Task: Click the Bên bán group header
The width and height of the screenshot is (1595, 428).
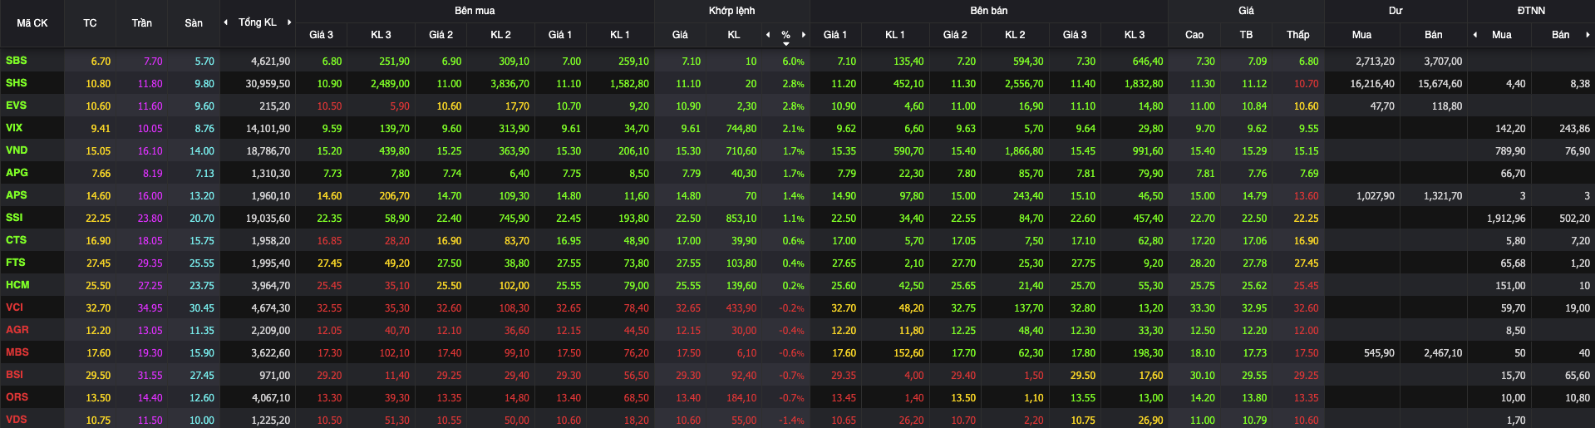Action: pyautogui.click(x=989, y=11)
